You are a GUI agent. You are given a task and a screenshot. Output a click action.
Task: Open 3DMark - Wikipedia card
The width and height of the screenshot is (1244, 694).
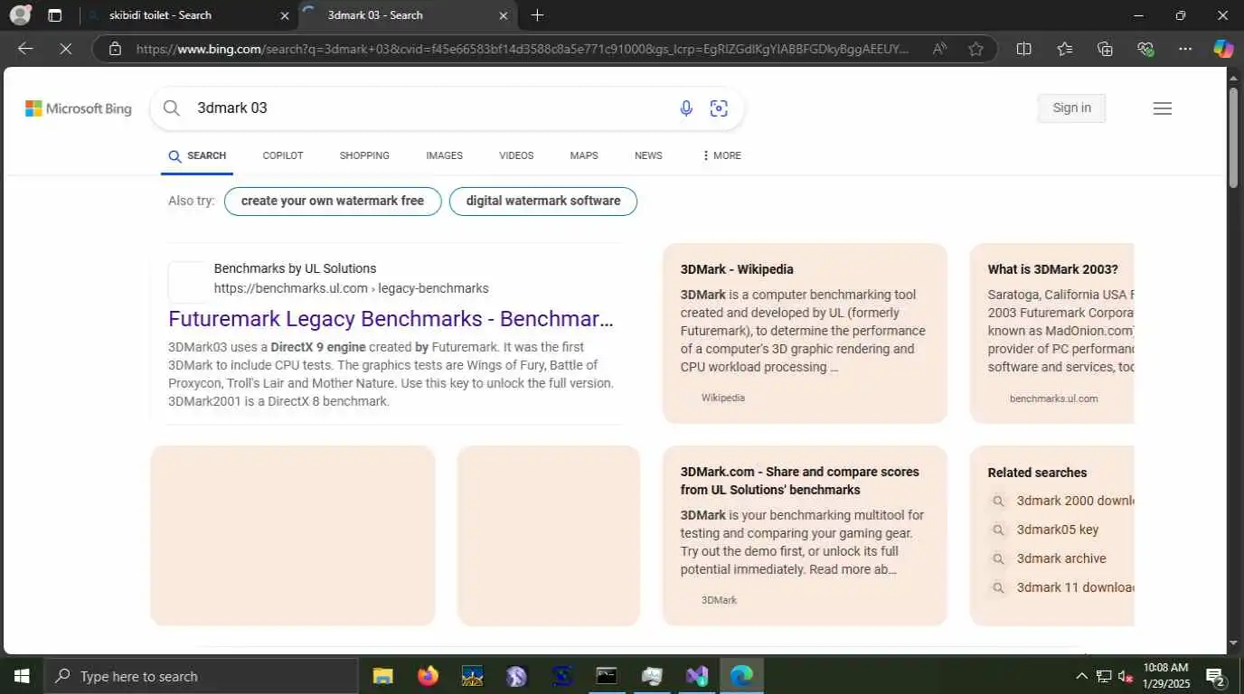(805, 333)
